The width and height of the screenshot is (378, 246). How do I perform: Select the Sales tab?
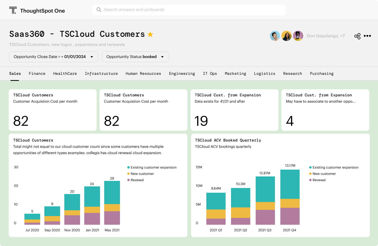15,74
